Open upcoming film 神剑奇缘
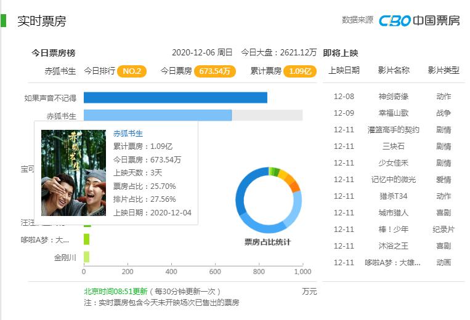The width and height of the screenshot is (470, 320). click(x=393, y=97)
